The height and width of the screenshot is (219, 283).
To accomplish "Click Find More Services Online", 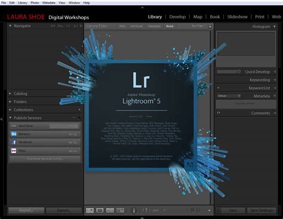I will 45,159.
